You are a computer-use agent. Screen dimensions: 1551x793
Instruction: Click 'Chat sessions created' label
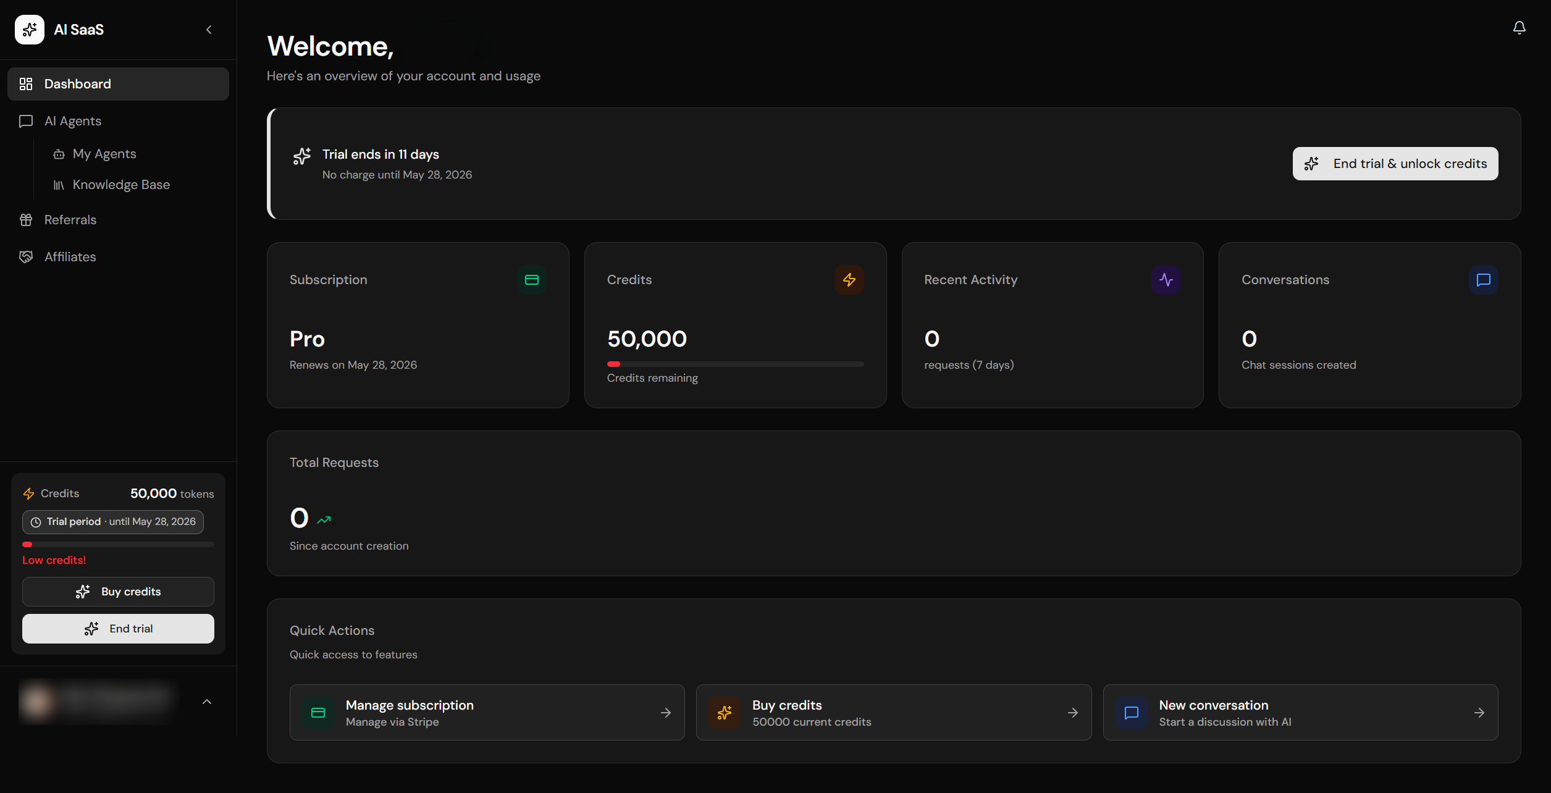(x=1299, y=365)
